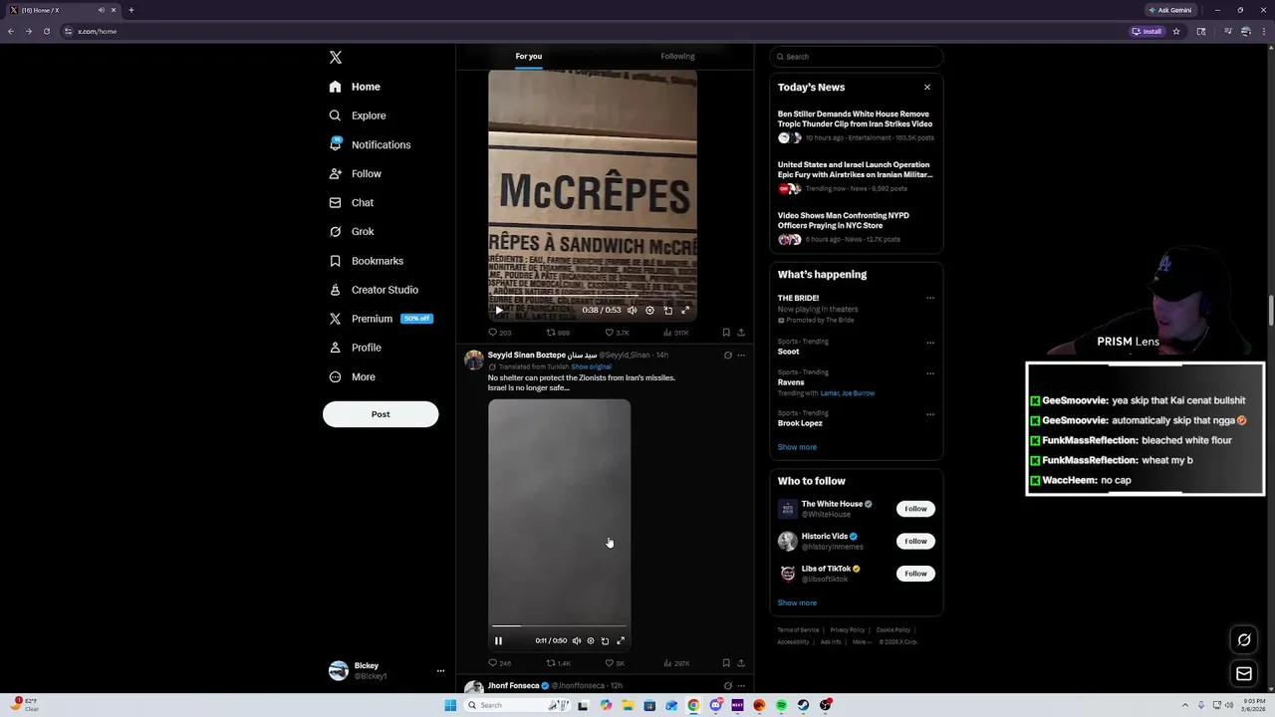
Task: Bookmark the McCrêpes video post
Action: click(x=726, y=333)
